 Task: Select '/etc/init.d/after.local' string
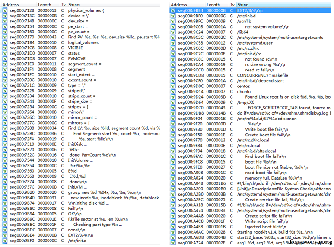(x=257, y=151)
